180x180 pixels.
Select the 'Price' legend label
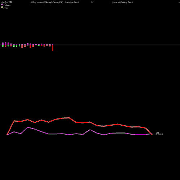point(6,8)
